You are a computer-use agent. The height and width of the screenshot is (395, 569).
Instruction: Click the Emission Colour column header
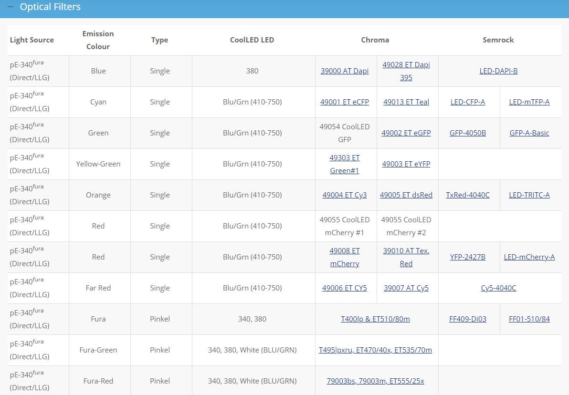click(98, 40)
